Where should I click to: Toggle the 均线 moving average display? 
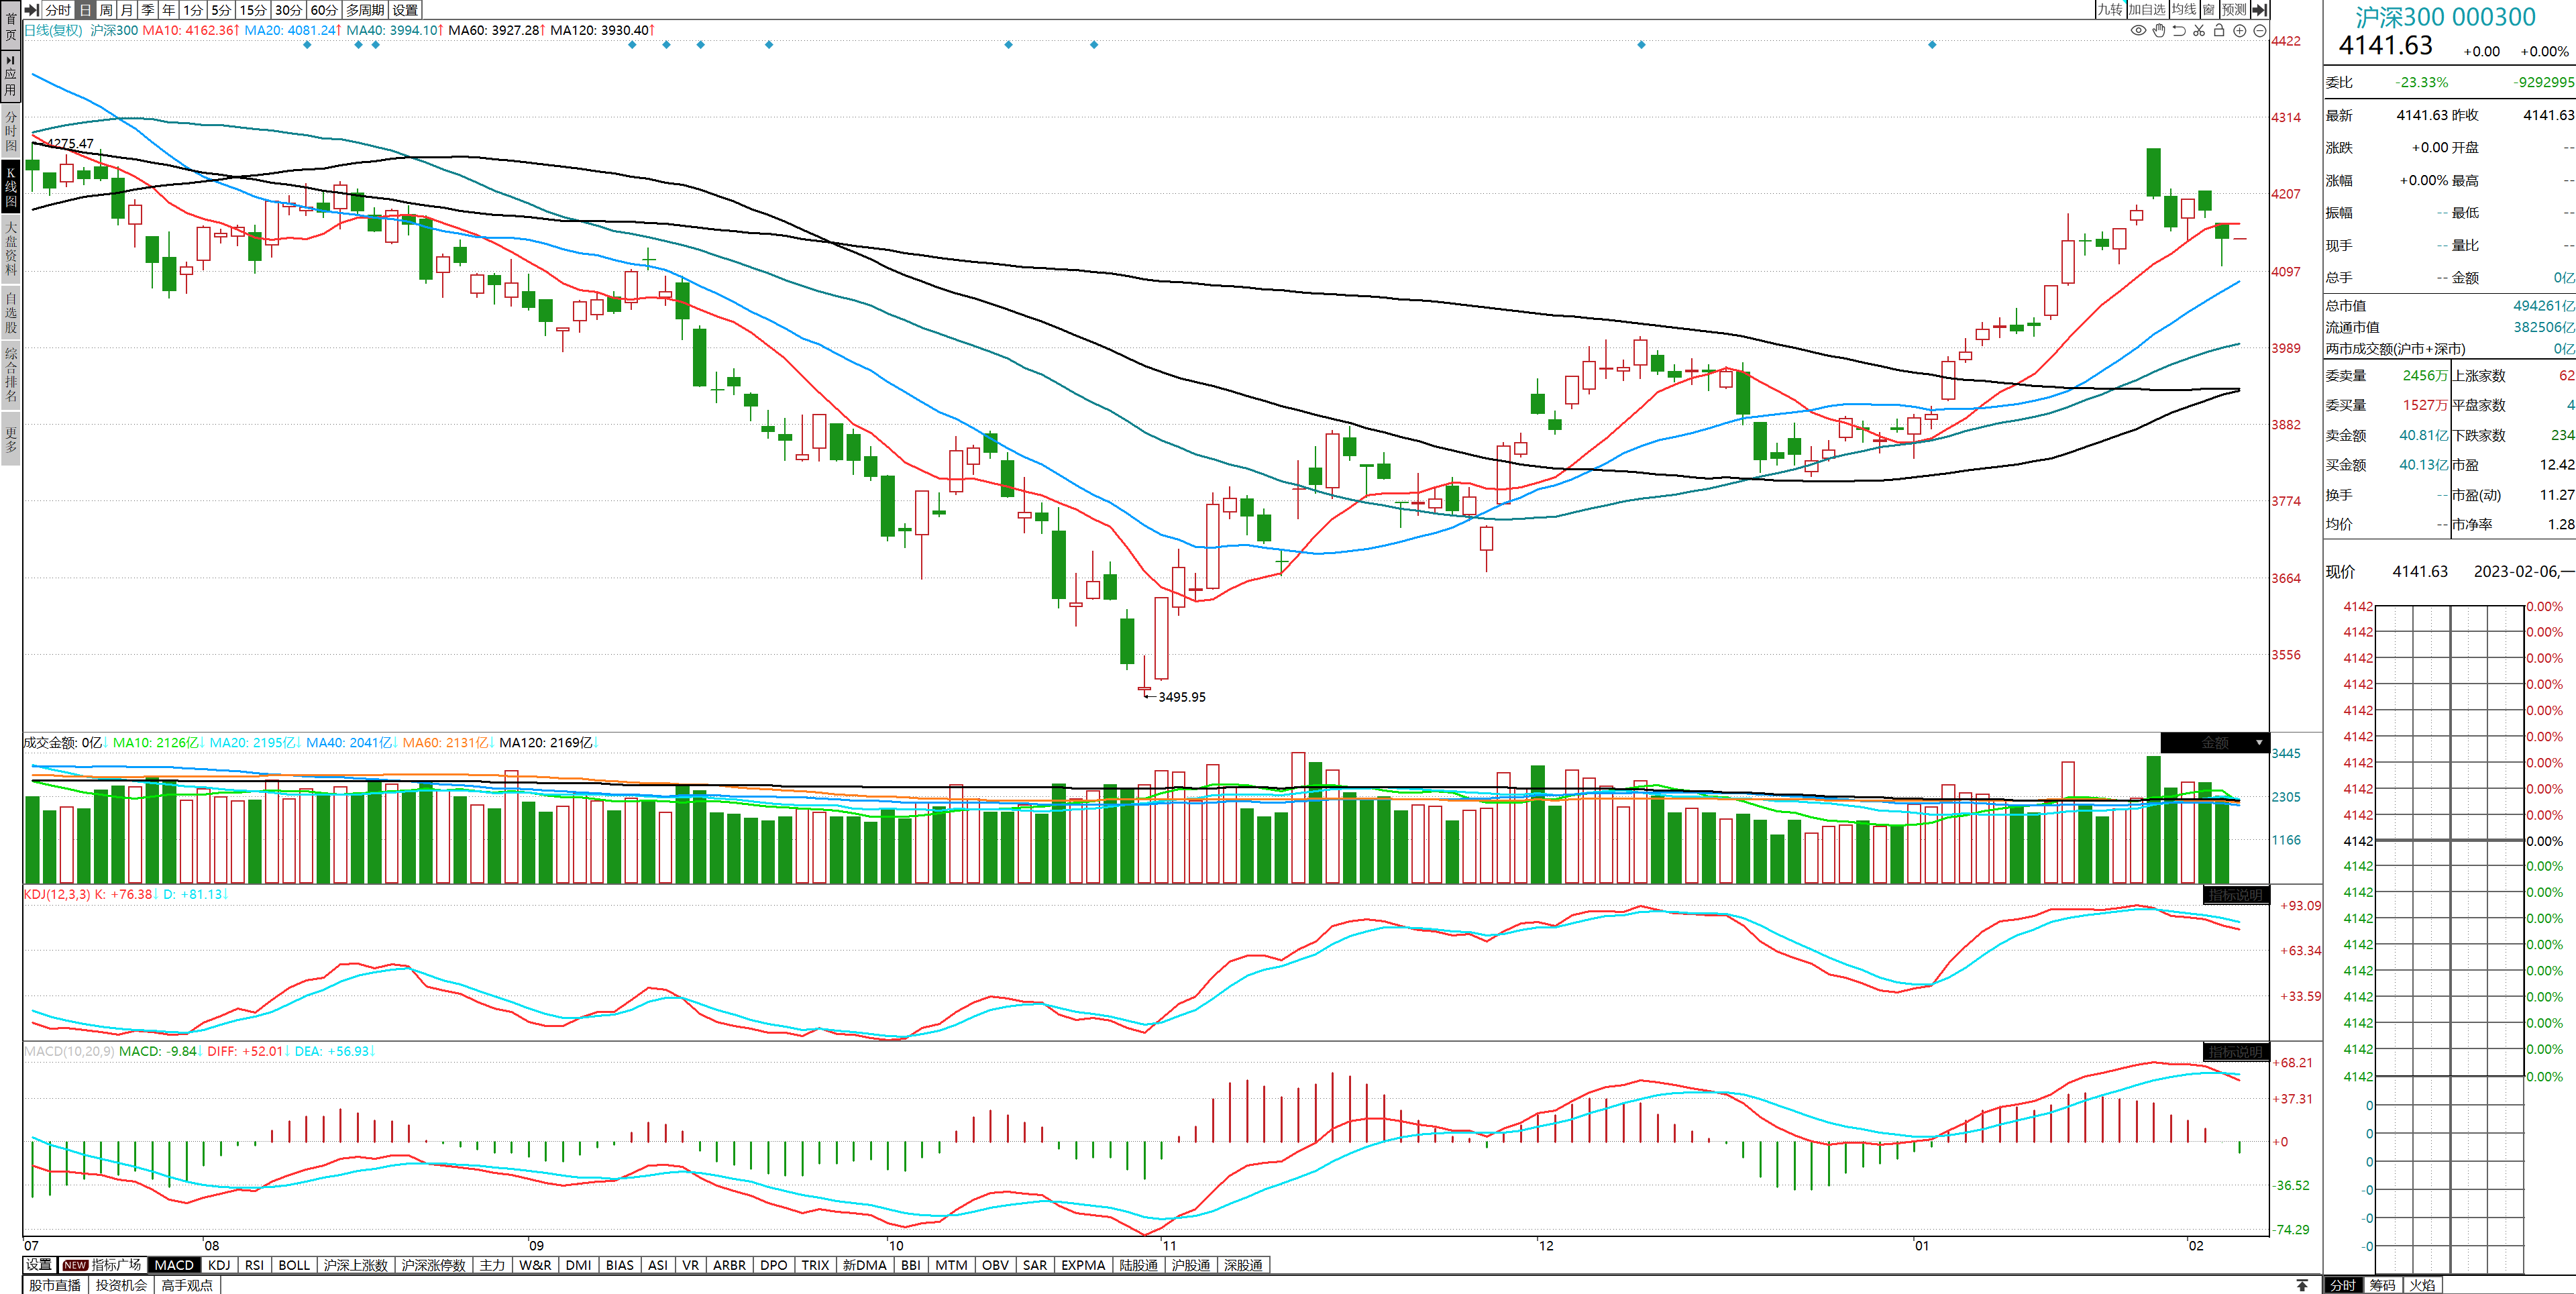pos(2183,9)
